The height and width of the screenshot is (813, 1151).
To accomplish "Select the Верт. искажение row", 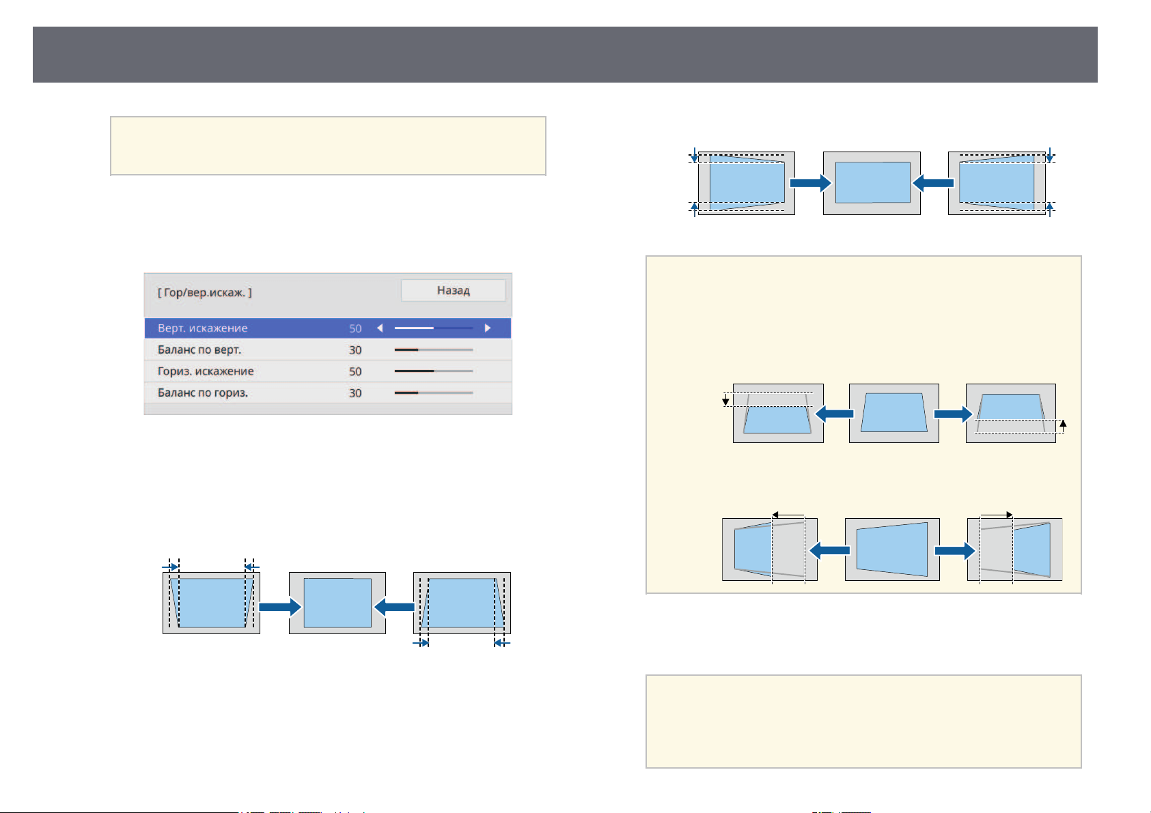I will tap(328, 328).
